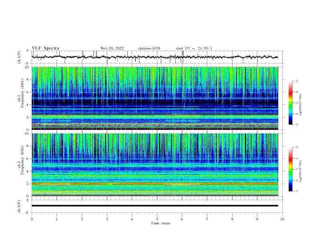Click the 'Time (min)' axis title
This screenshot has height=246, width=318.
point(161,223)
